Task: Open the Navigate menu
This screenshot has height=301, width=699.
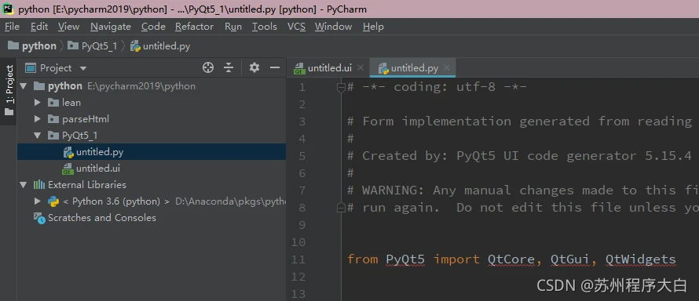Action: click(x=111, y=27)
